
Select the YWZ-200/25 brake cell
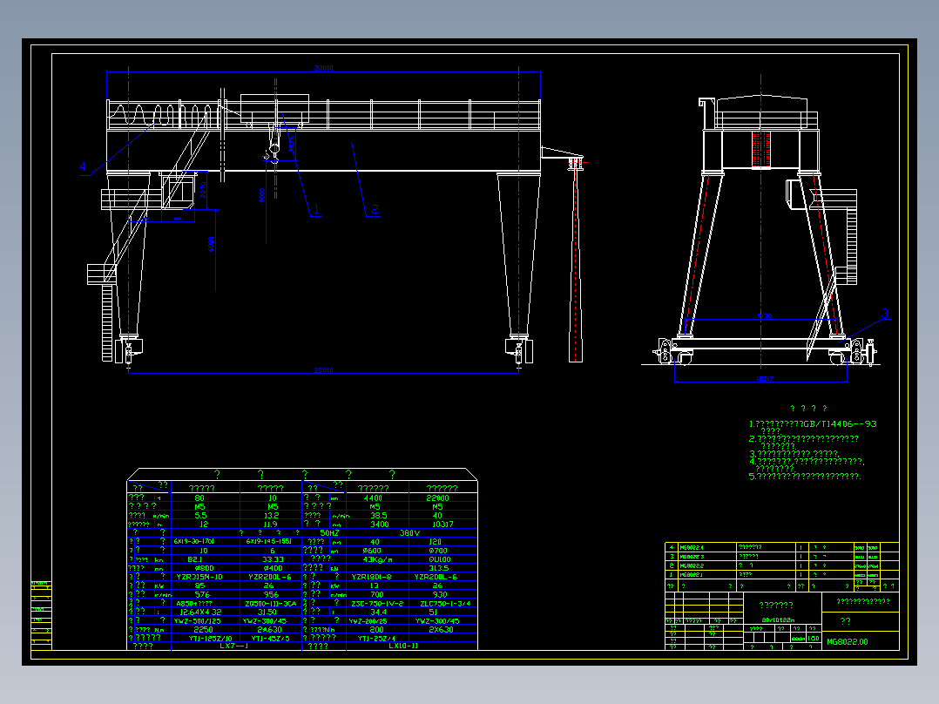pyautogui.click(x=368, y=620)
